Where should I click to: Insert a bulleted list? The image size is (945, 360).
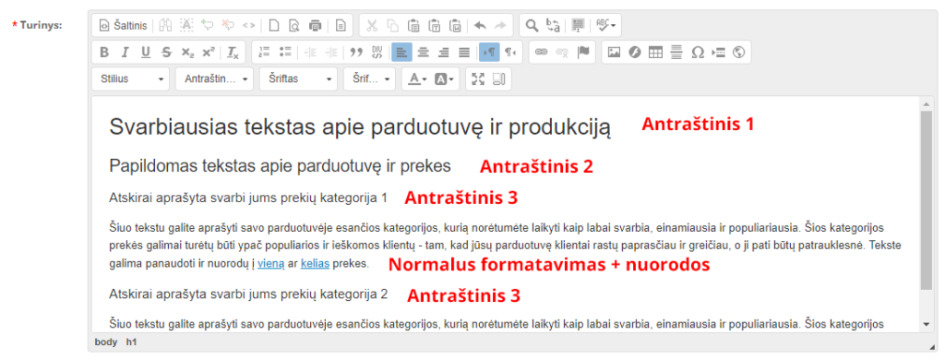tap(286, 53)
